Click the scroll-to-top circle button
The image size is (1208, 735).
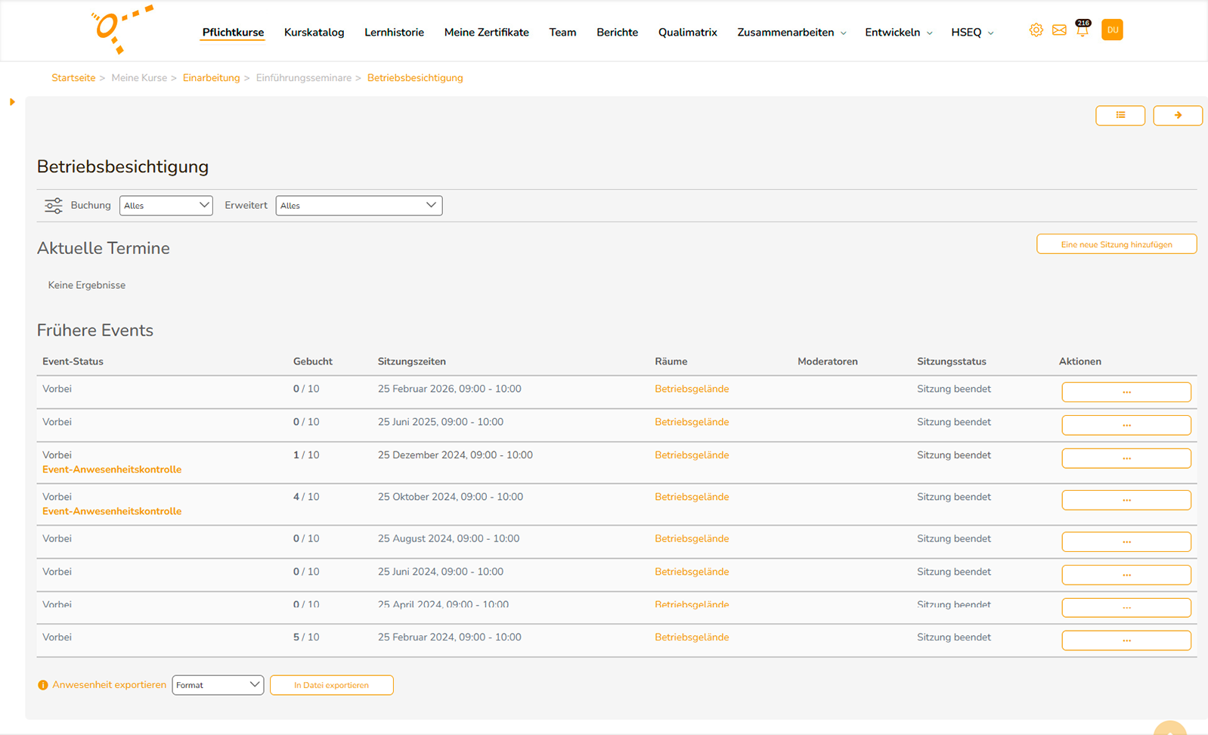1170,728
